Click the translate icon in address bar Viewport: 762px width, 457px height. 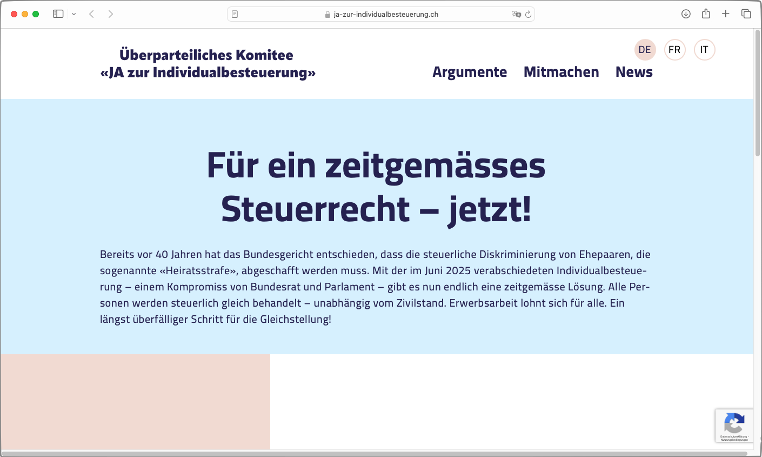tap(516, 14)
